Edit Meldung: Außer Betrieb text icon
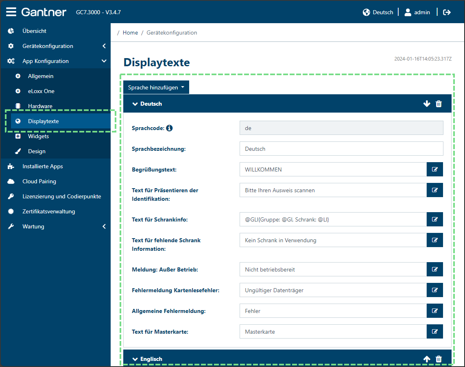Screen dimensions: 465x367 (x=435, y=269)
